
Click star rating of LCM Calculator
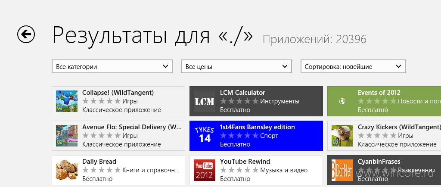[239, 101]
